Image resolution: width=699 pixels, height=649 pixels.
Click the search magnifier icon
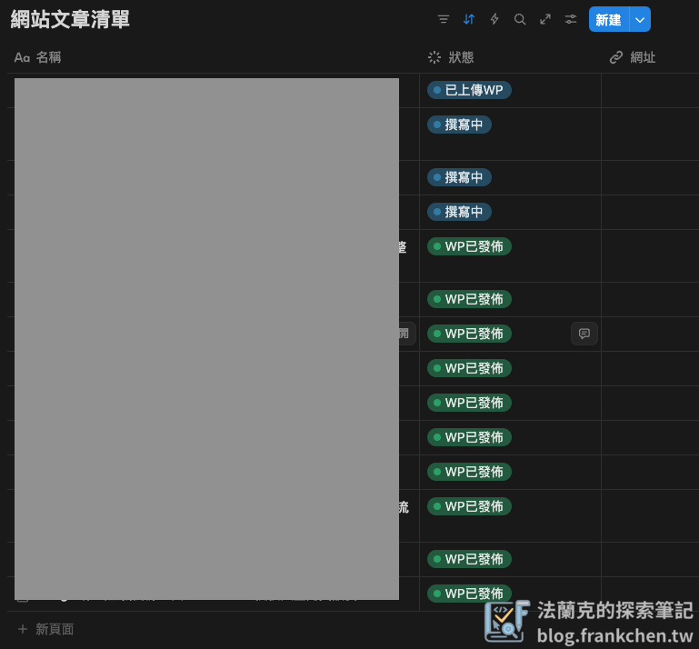click(520, 19)
